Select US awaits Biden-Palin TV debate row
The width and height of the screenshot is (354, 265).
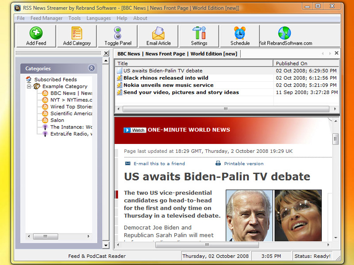[x=227, y=71]
